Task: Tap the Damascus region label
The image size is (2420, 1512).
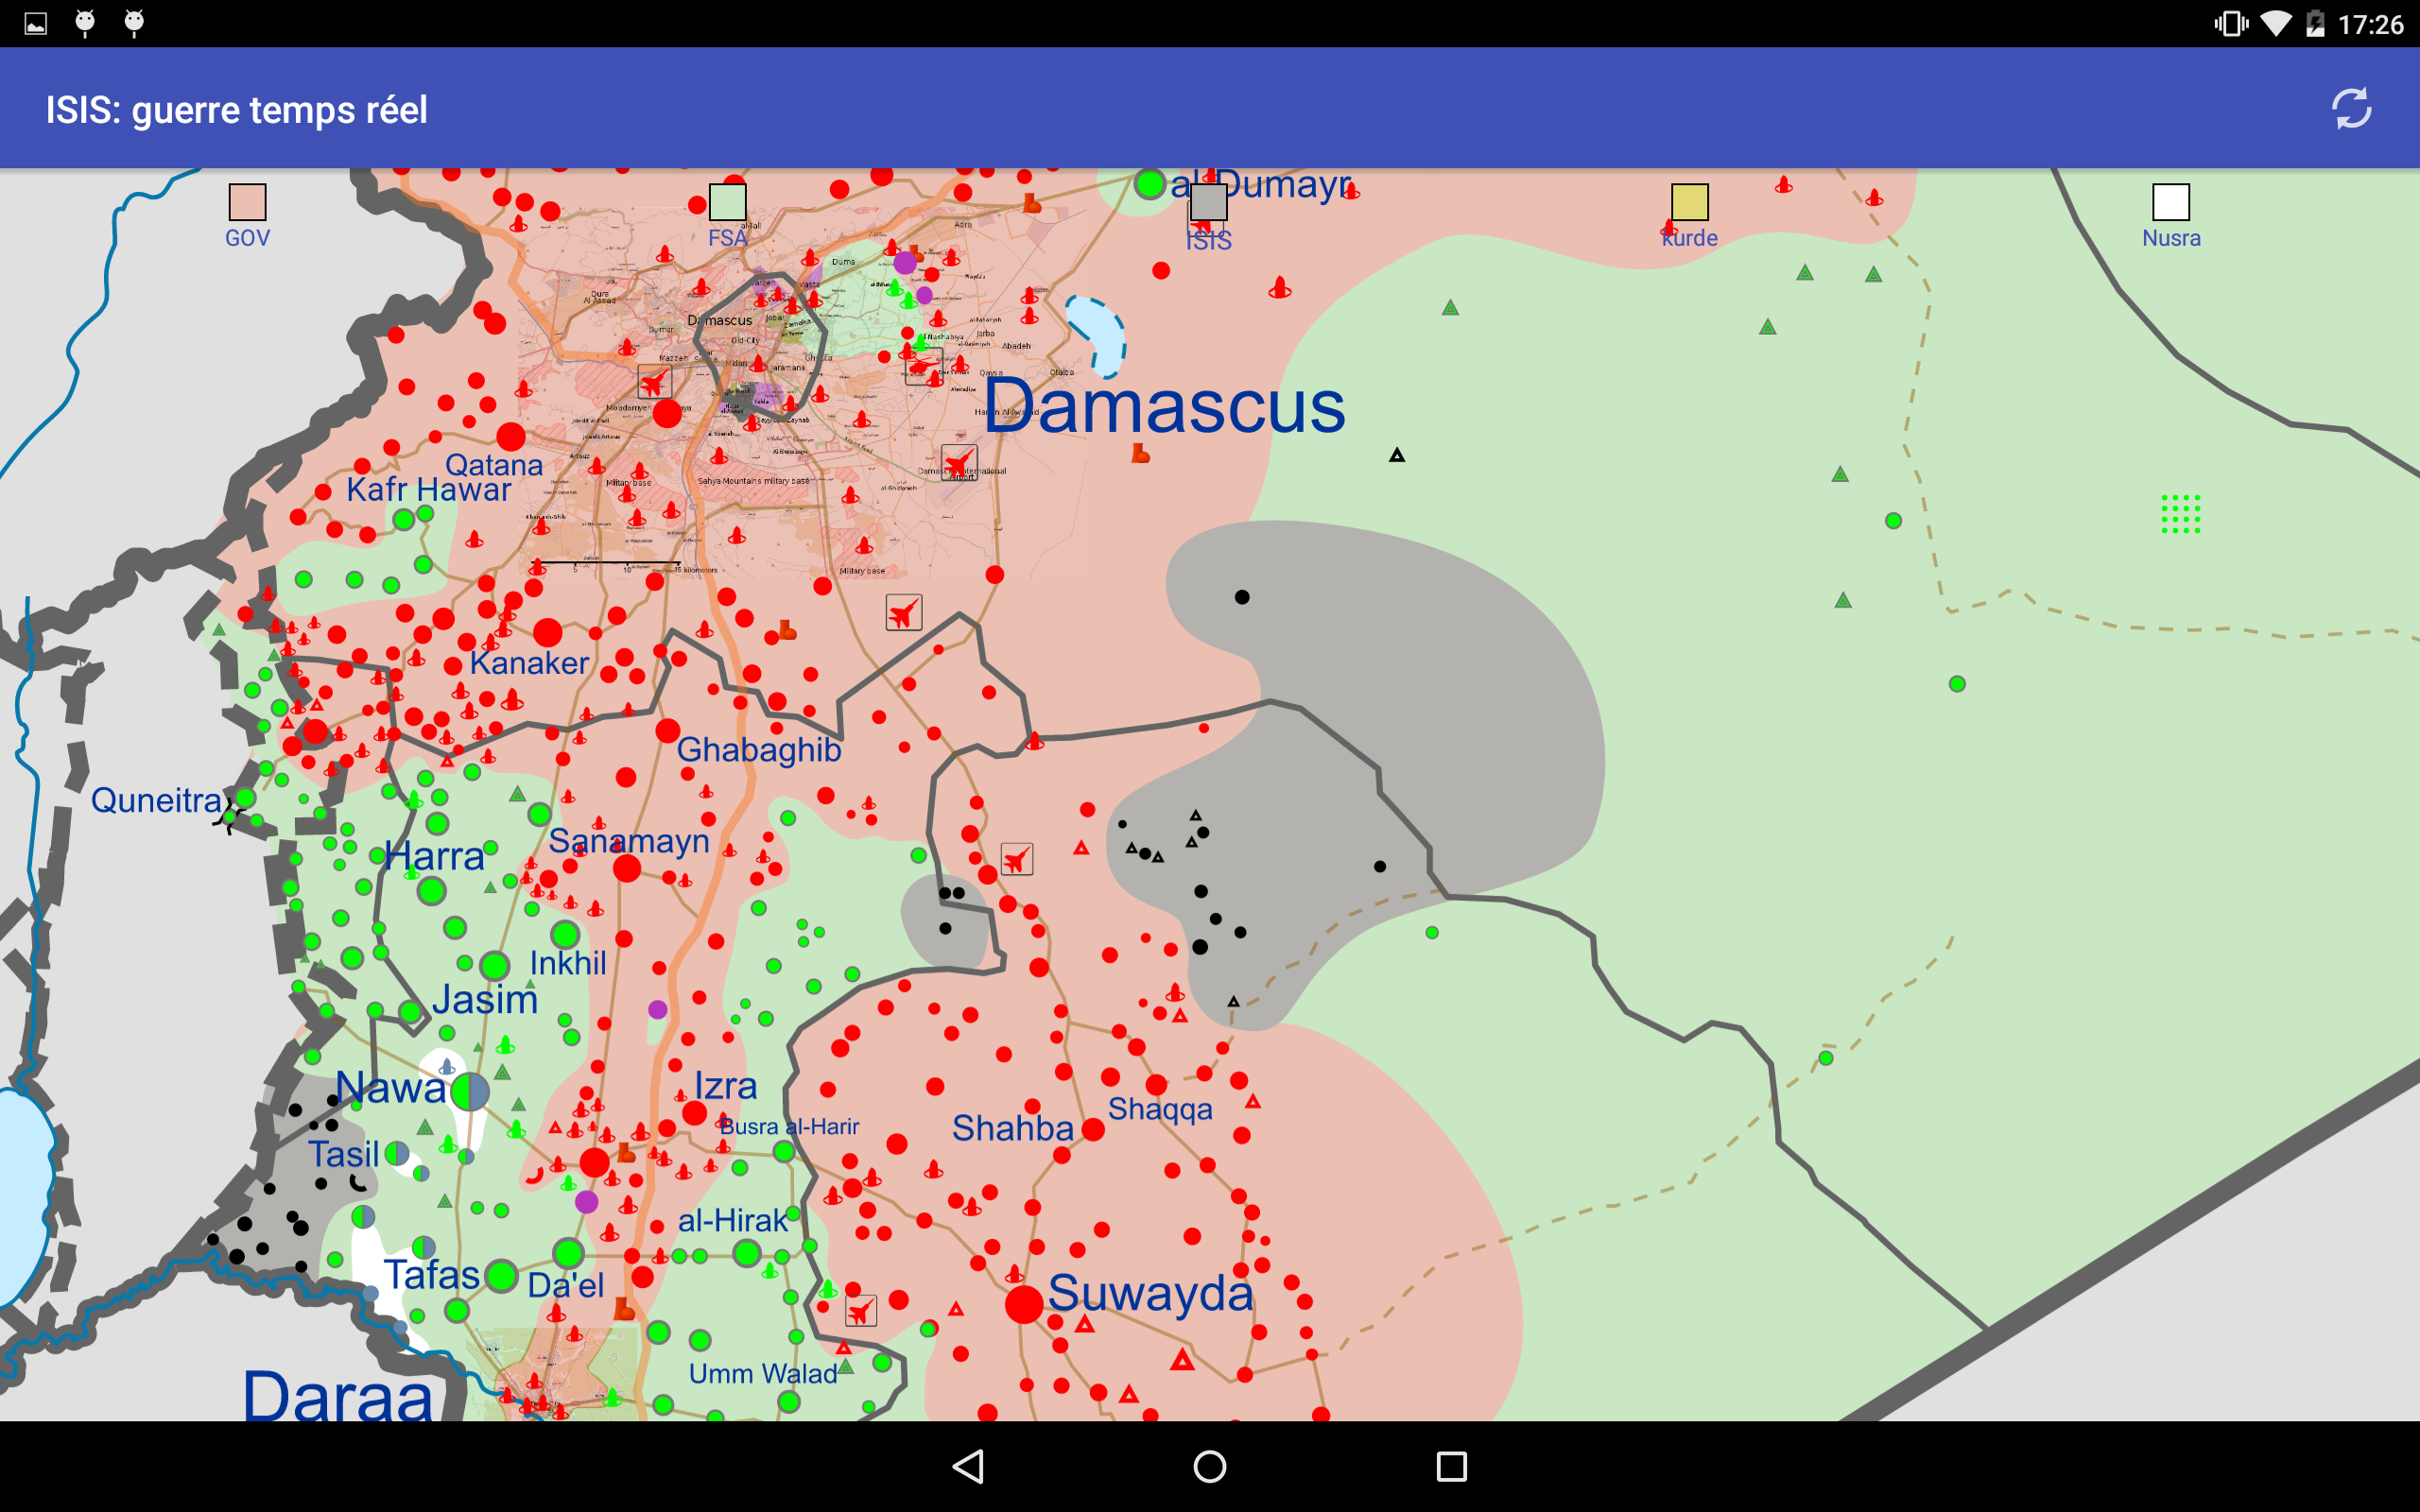Action: [x=1164, y=407]
